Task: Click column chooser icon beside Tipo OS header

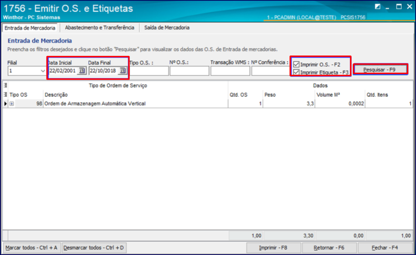Action: (x=5, y=95)
